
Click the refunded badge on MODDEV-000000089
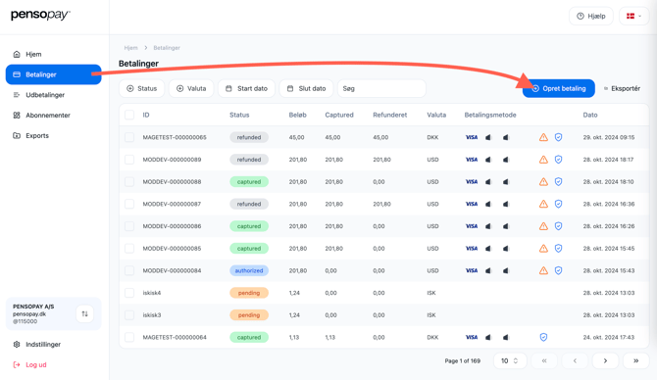click(x=249, y=160)
